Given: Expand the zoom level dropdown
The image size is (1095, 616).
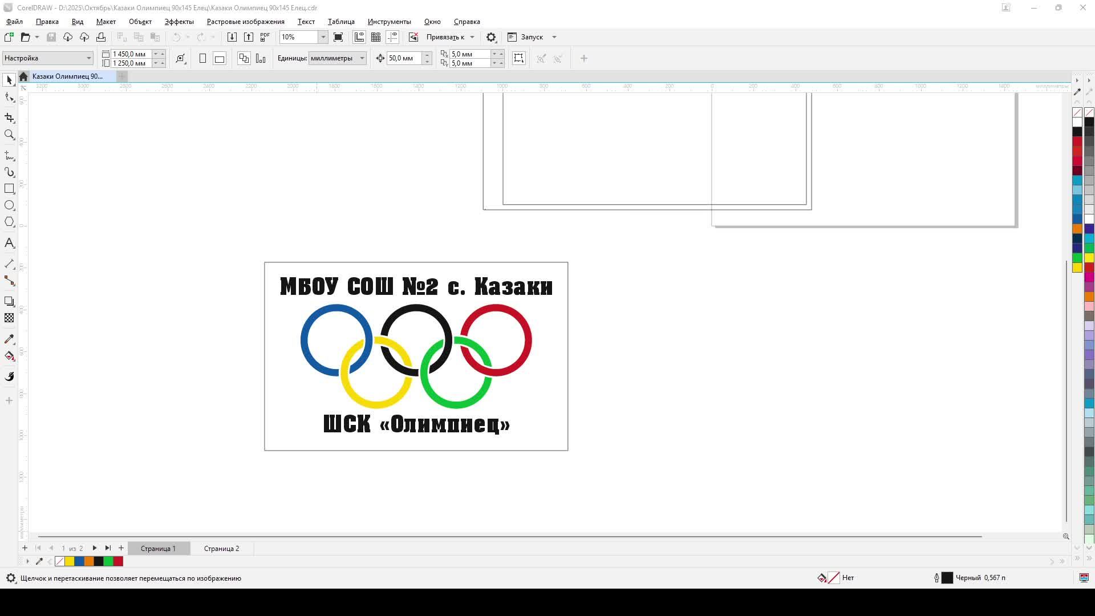Looking at the screenshot, I should tap(323, 37).
